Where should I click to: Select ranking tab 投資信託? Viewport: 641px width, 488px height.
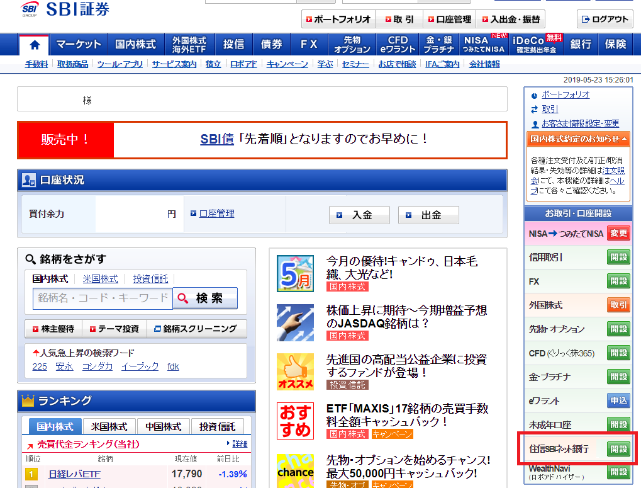[218, 427]
